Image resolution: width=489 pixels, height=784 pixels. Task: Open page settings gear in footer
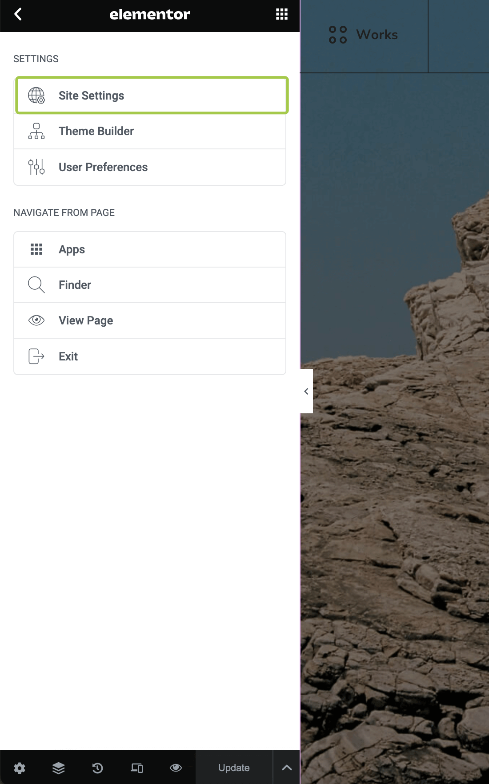(x=20, y=768)
